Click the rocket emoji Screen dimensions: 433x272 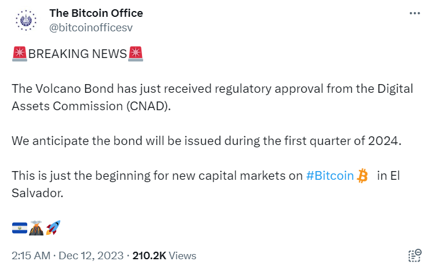pos(53,228)
